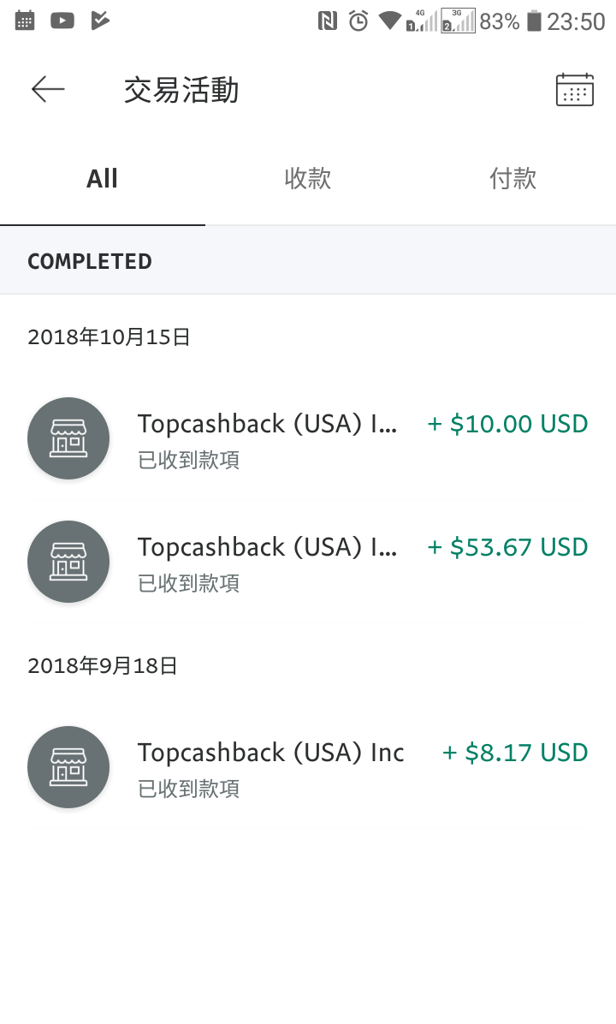Screen dimensions: 616x1024
Task: Tap the YouTube notification icon
Action: pyautogui.click(x=62, y=21)
